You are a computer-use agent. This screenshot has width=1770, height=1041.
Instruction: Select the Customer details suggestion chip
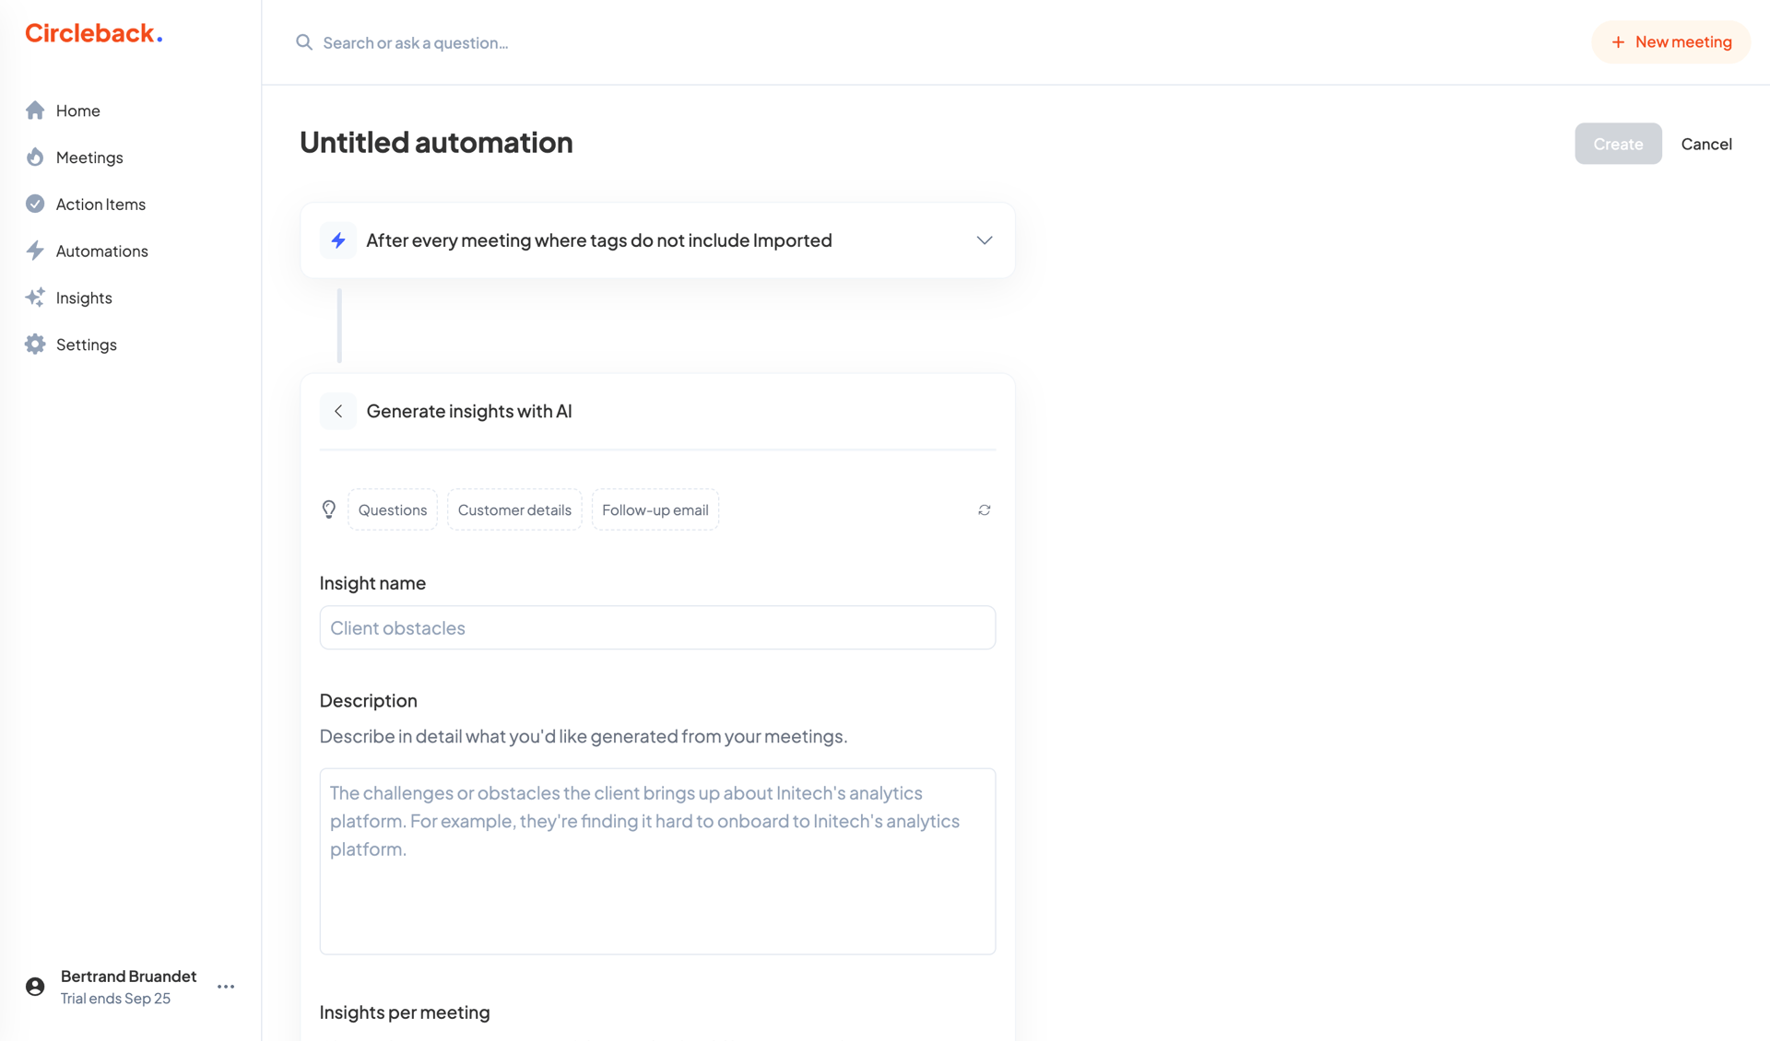(514, 509)
